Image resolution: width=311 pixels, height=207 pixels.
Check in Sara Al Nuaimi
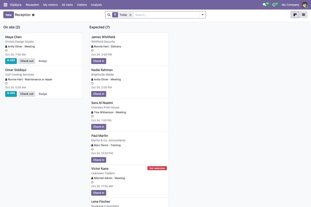[x=99, y=127]
